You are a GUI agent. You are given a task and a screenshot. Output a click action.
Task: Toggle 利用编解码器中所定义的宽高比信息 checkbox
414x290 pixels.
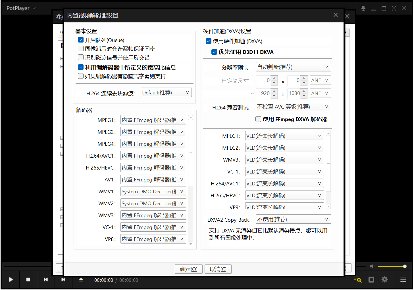coord(81,67)
